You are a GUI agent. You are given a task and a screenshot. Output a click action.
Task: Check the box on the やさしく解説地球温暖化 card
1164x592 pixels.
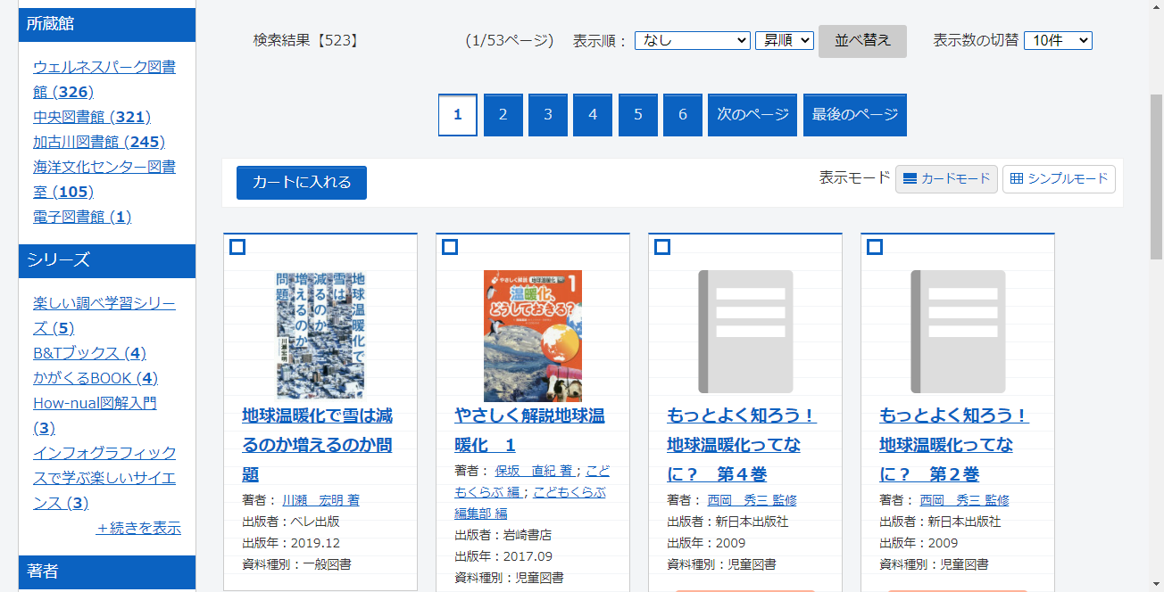(450, 247)
